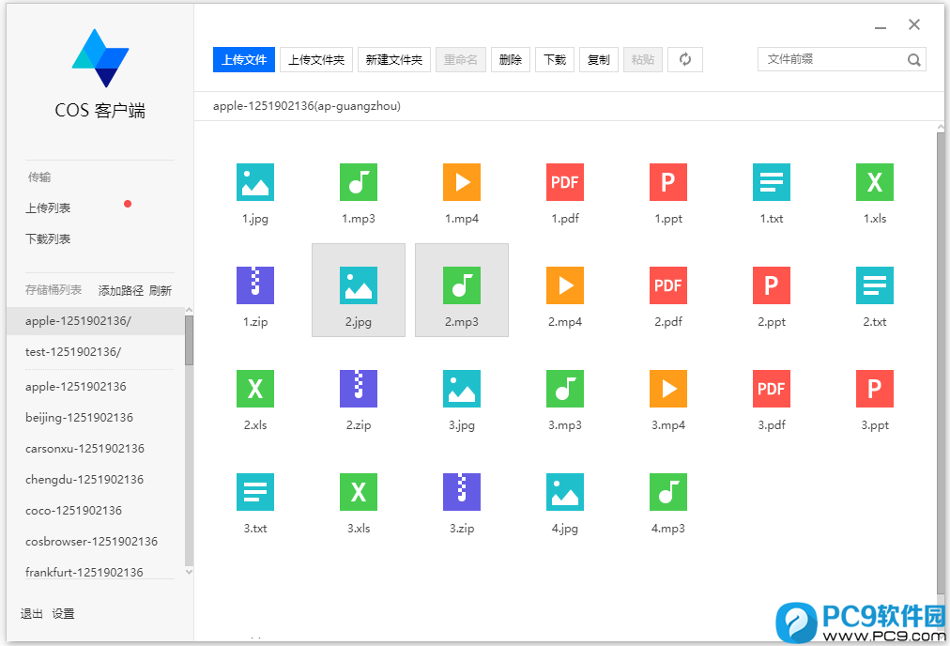950x646 pixels.
Task: Open the 下载列表 download list
Action: [48, 239]
